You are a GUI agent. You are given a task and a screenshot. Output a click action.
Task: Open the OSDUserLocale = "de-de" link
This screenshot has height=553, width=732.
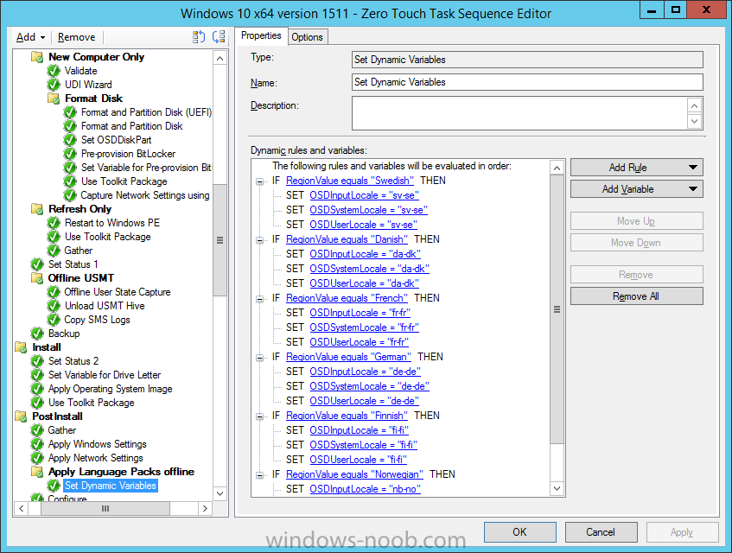click(364, 401)
